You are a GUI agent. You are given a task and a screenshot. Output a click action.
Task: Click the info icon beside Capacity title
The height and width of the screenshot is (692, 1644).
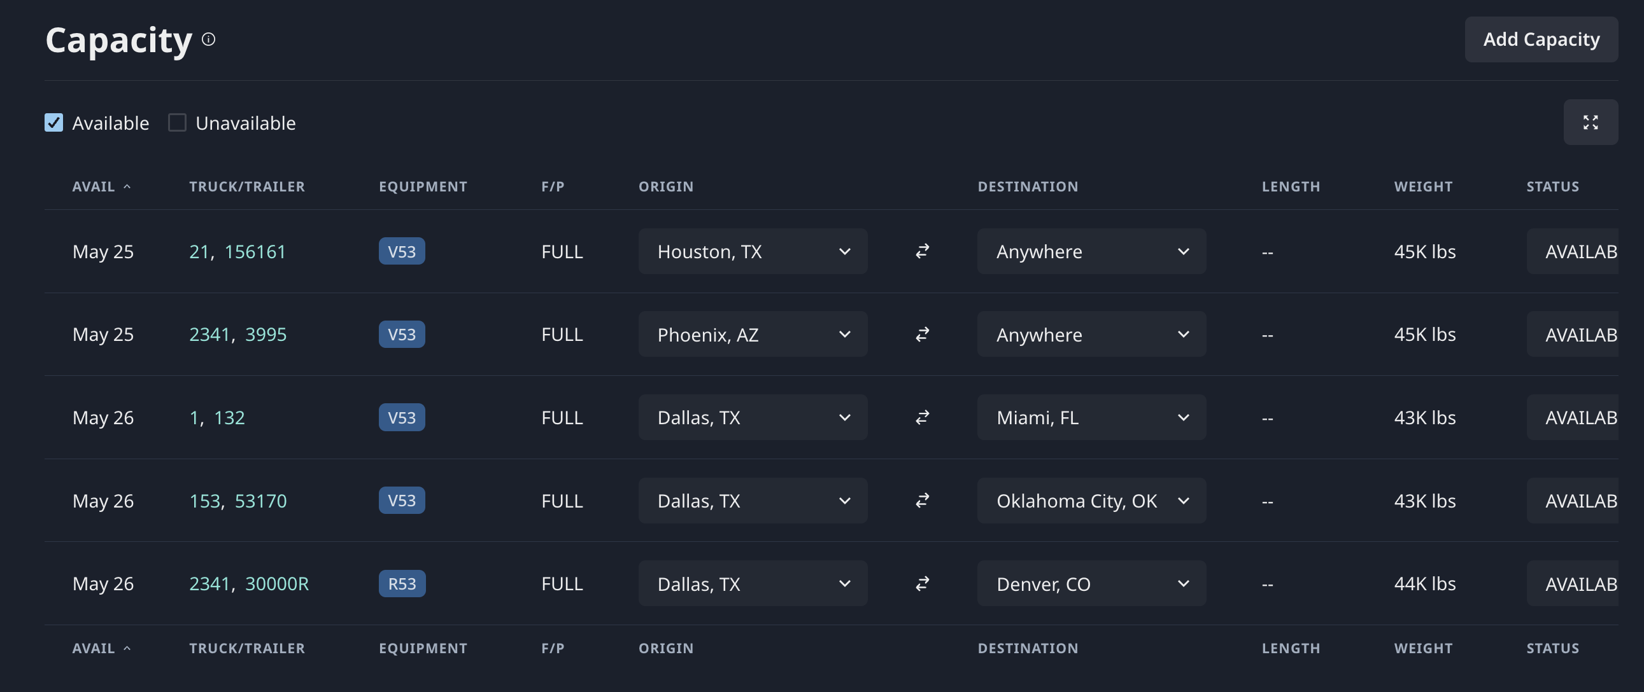(209, 39)
